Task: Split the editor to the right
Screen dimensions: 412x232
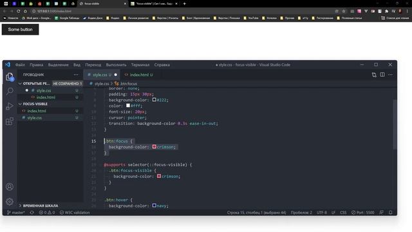Action: click(382, 75)
